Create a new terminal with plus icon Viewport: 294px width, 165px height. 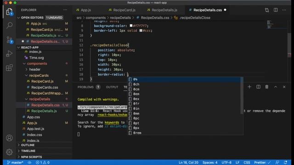click(x=249, y=87)
